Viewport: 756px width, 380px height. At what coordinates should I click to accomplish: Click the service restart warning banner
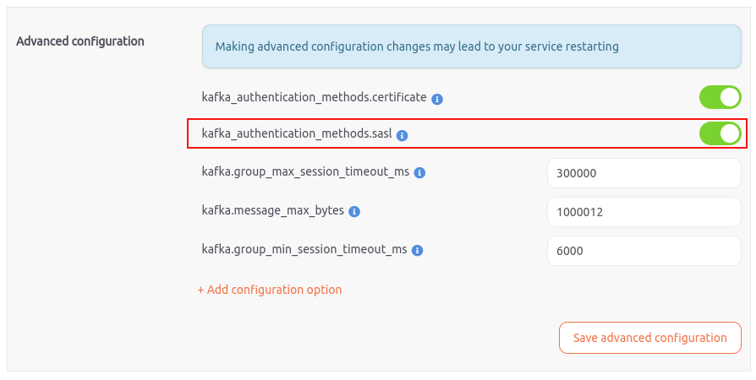coord(471,46)
